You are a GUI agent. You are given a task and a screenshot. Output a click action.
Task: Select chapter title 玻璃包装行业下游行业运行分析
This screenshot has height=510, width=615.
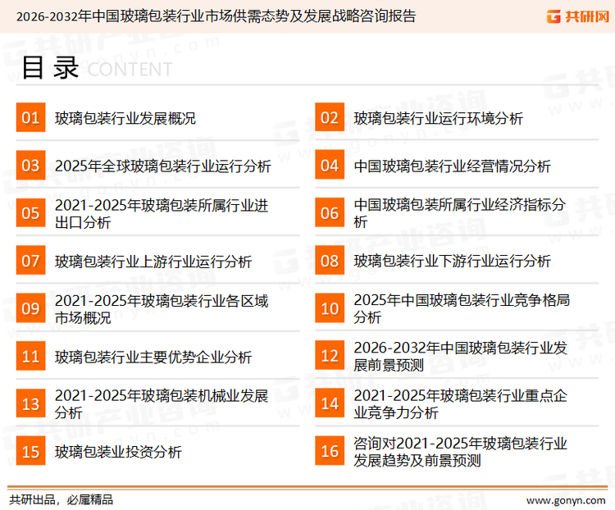tap(452, 261)
